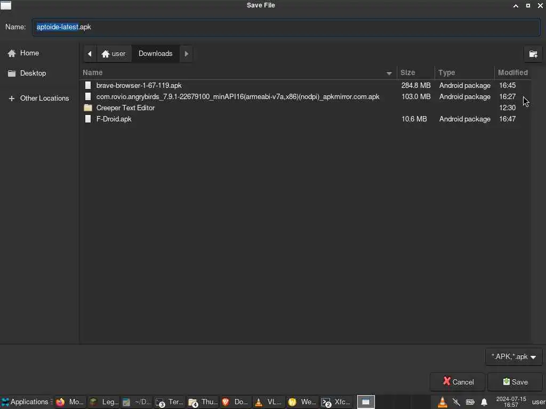
Task: Click the 16:45 modified time
Action: tap(508, 86)
